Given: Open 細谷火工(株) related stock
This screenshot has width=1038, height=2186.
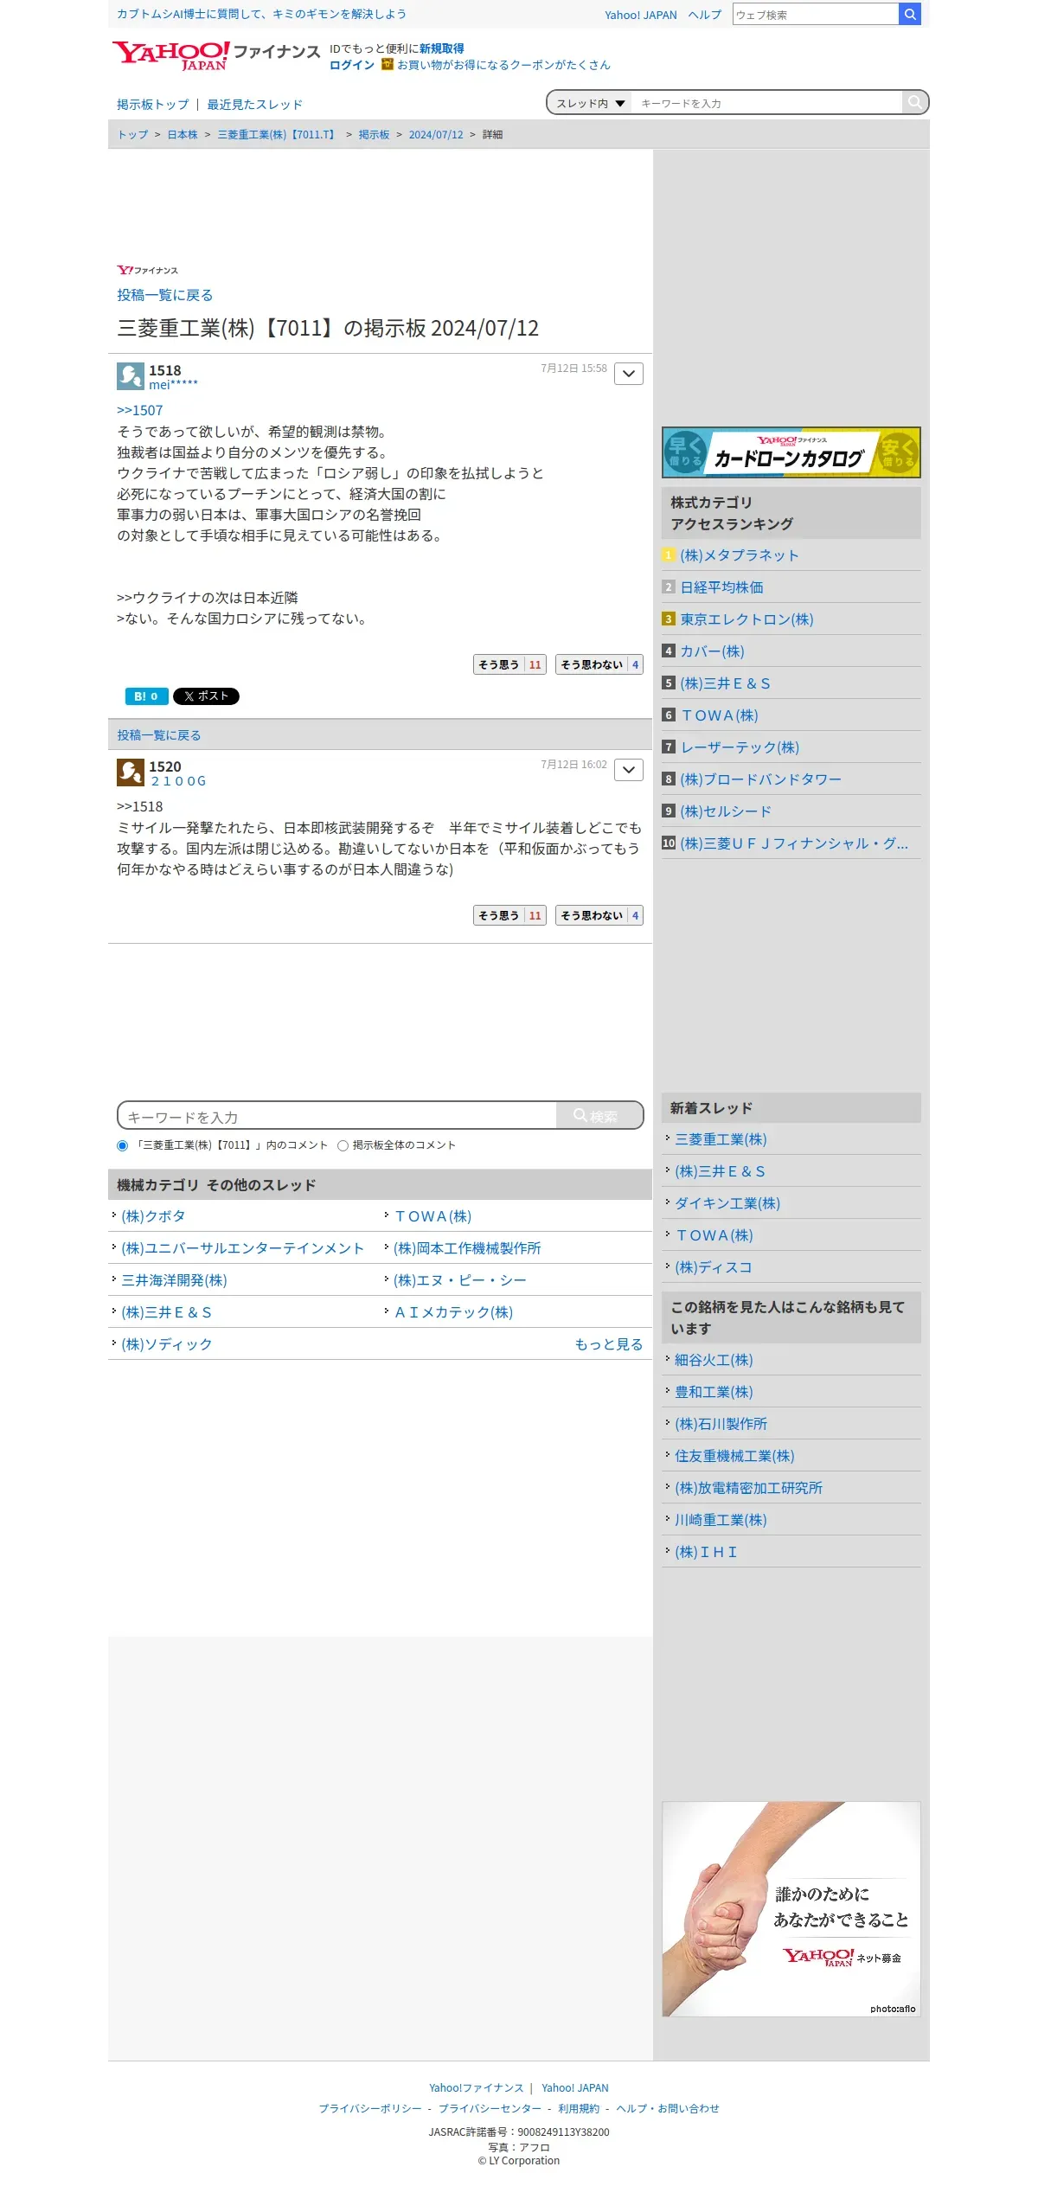Looking at the screenshot, I should point(714,1360).
